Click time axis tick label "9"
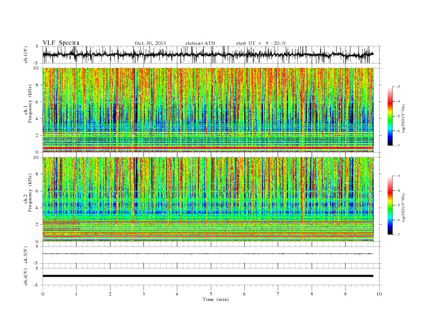 click(345, 294)
